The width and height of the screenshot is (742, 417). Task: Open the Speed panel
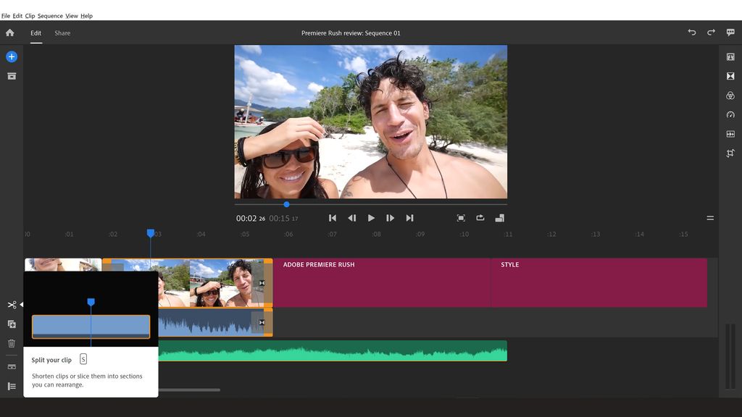tap(730, 114)
